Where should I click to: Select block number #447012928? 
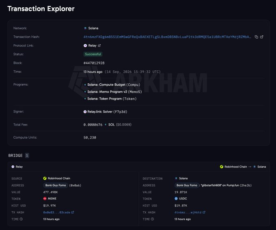[x=94, y=63]
